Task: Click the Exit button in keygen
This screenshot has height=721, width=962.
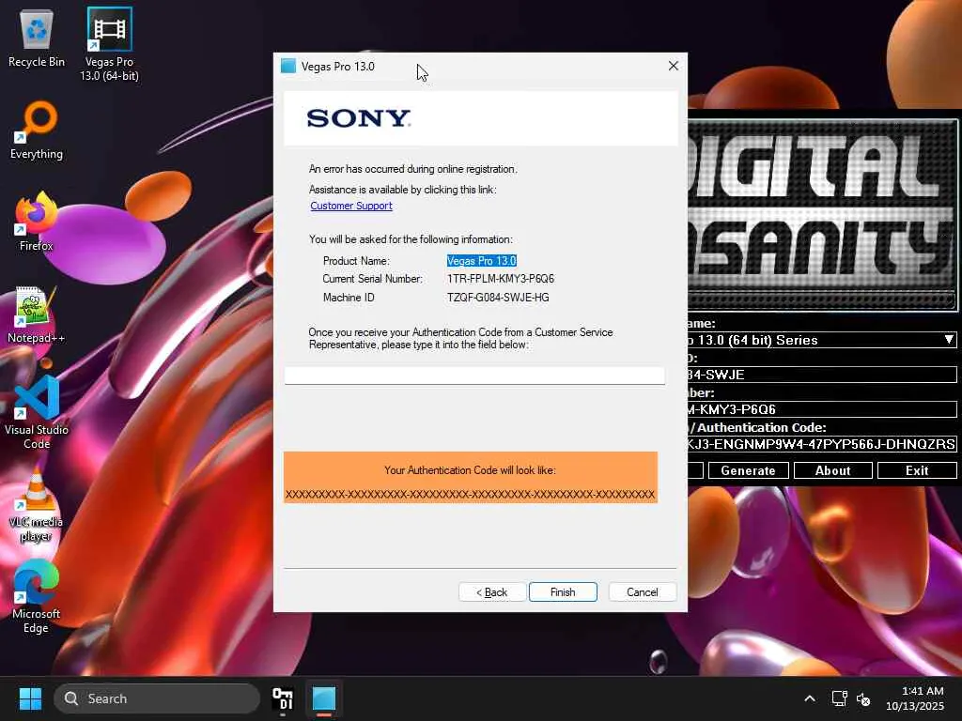Action: [x=917, y=470]
